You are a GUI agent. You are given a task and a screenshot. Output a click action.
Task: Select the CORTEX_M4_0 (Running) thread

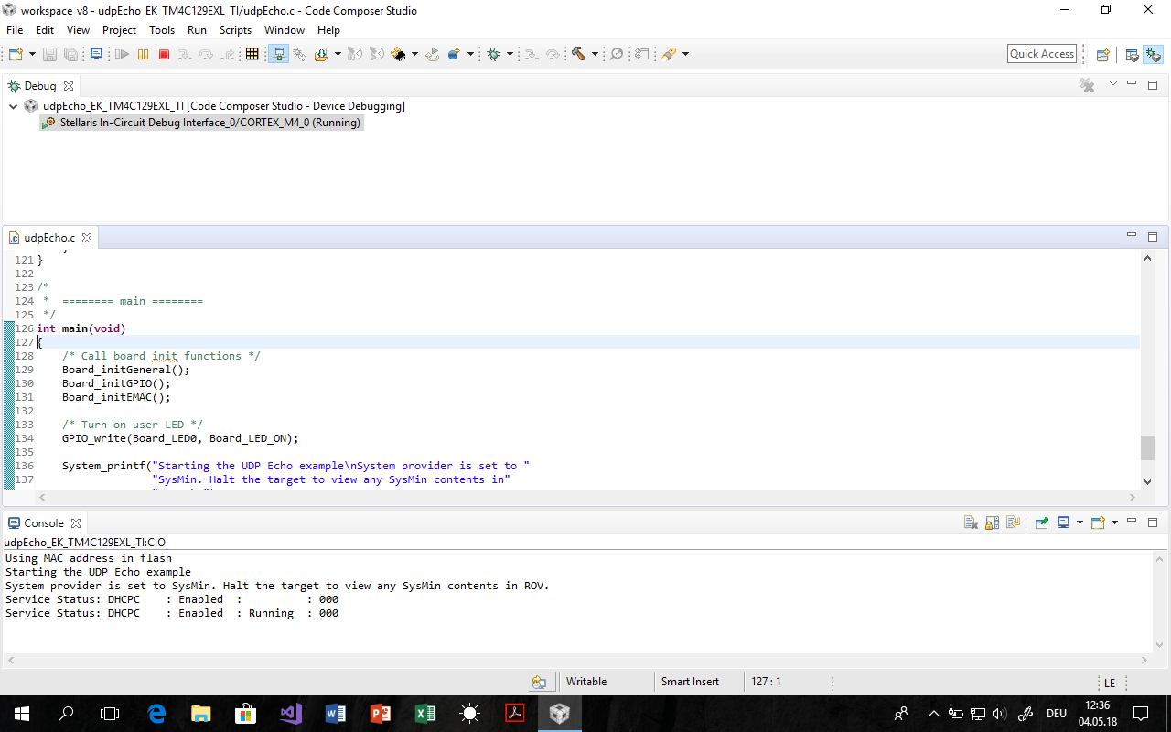point(202,123)
